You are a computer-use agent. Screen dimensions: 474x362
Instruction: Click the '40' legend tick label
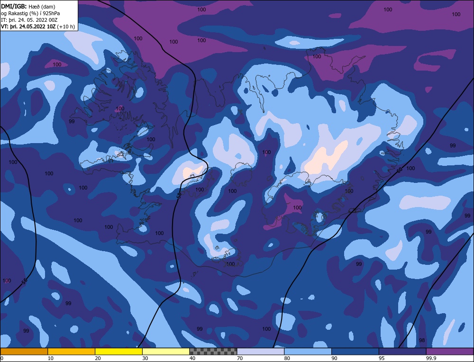pos(192,358)
